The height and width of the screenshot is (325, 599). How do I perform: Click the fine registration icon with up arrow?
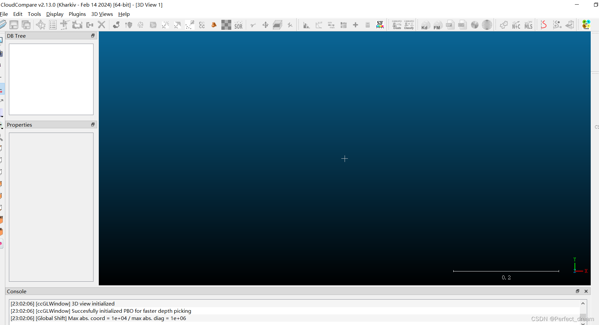129,25
